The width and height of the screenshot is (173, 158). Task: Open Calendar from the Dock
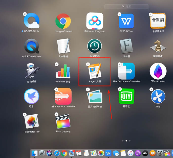79,153
